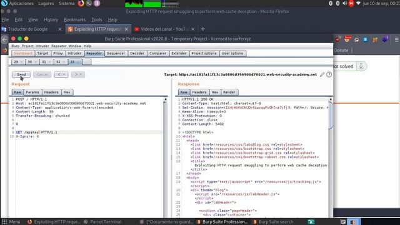The image size is (400, 225).
Task: Click the green taskbar tray icon
Action: (311, 222)
